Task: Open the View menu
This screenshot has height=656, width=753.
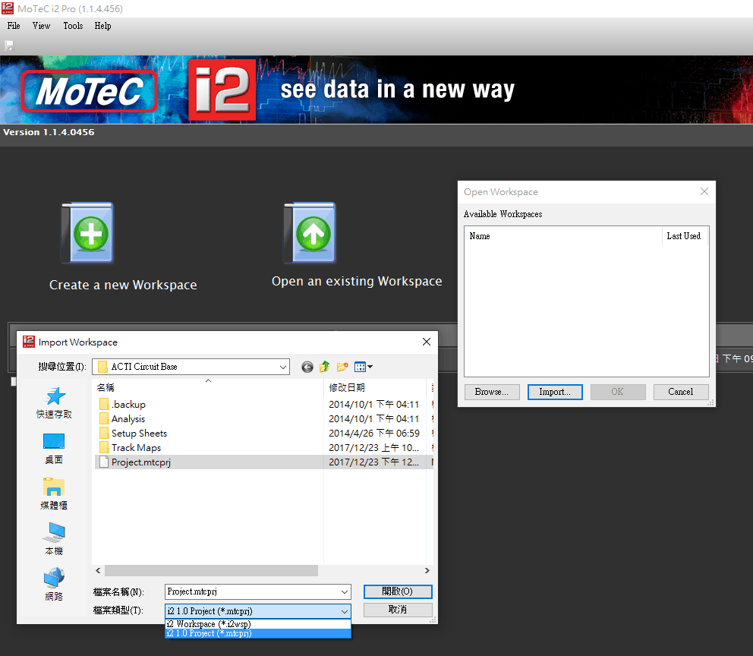Action: point(41,26)
